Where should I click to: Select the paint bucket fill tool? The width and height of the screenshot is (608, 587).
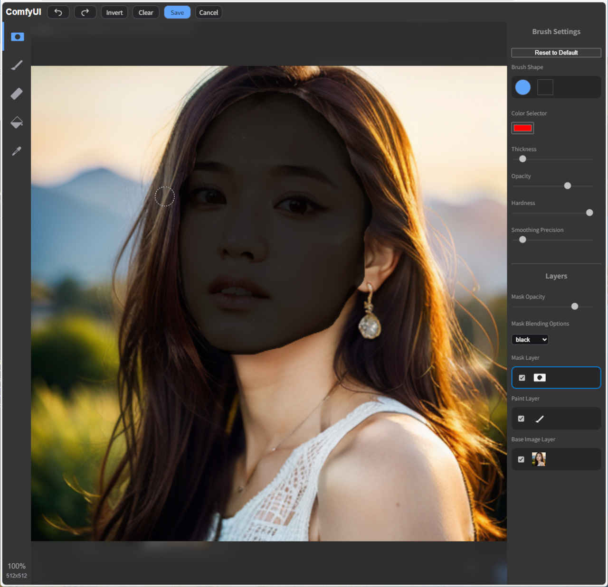coord(17,122)
